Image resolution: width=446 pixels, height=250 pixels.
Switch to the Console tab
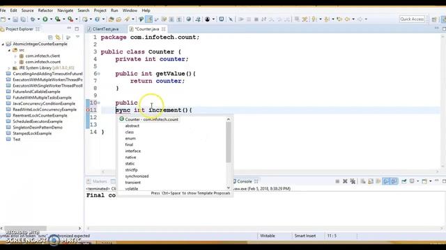pyautogui.click(x=244, y=181)
